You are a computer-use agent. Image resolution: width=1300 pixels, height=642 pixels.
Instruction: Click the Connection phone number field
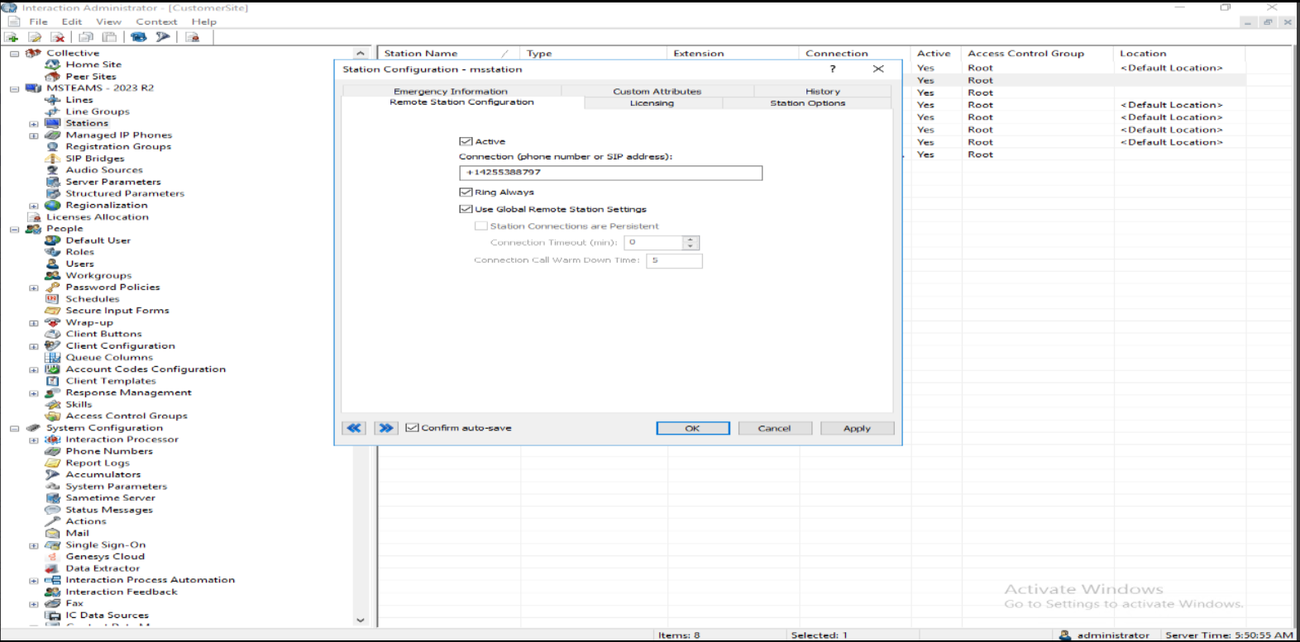(610, 173)
